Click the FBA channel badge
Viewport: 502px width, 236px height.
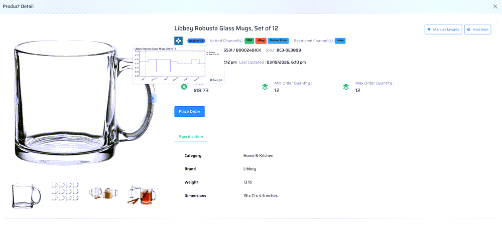tap(249, 41)
